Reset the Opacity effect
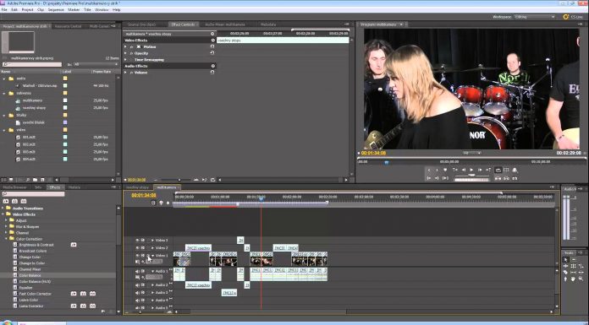 click(212, 53)
